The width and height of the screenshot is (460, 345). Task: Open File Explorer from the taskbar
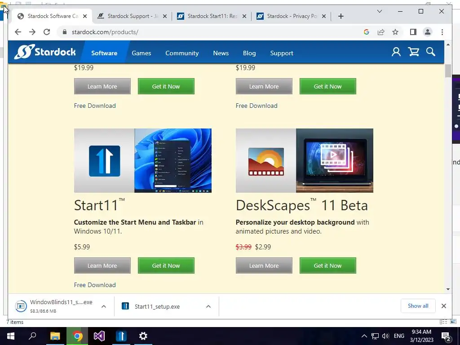point(55,336)
